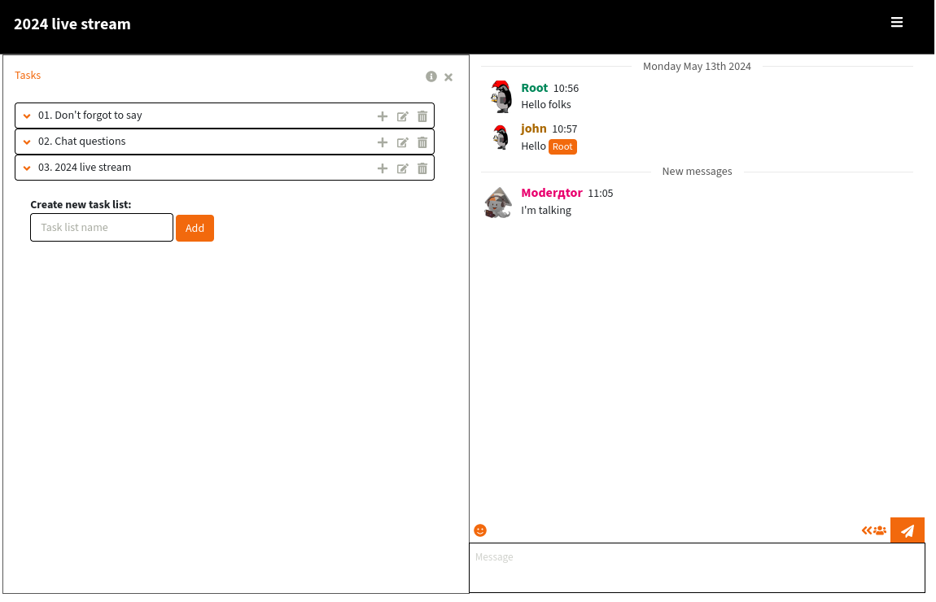Close the Tasks panel
Viewport: 936px width, 602px height.
pos(448,77)
